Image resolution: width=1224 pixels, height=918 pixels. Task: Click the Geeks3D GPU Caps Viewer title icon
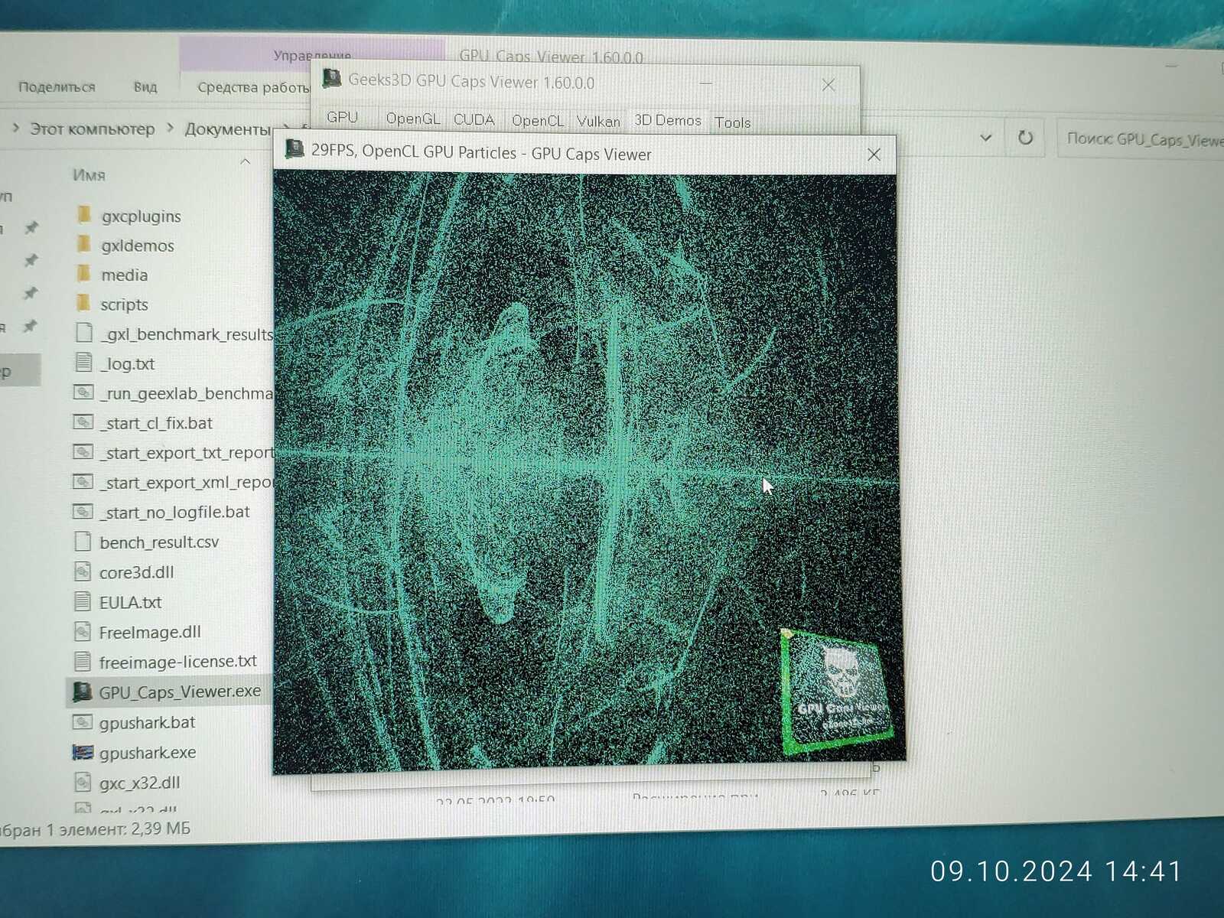[x=332, y=78]
